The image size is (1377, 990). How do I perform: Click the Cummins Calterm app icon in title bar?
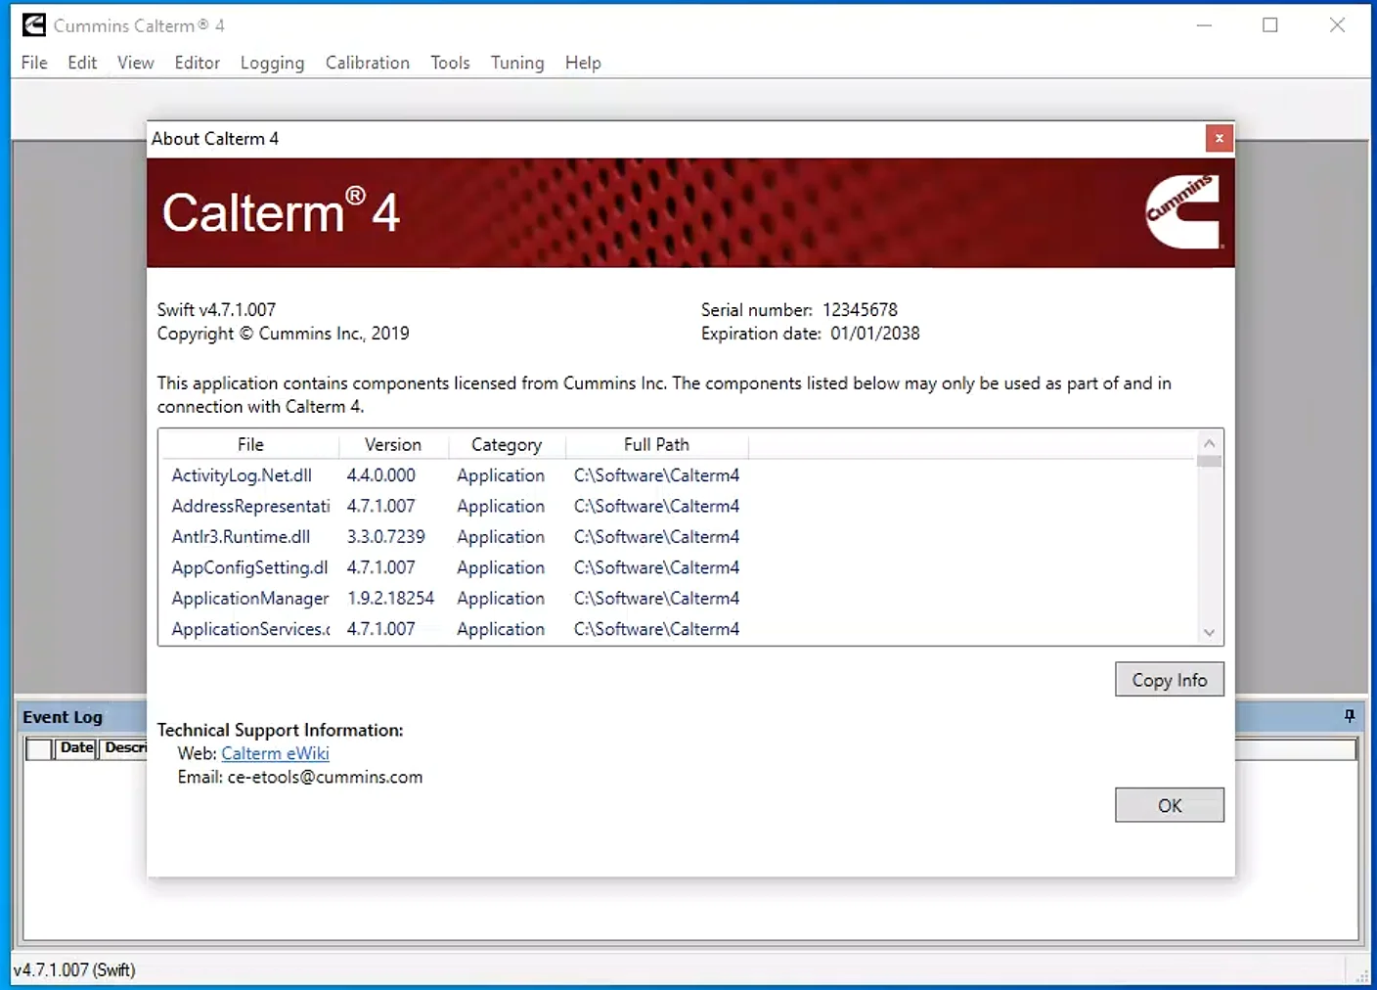click(x=34, y=24)
